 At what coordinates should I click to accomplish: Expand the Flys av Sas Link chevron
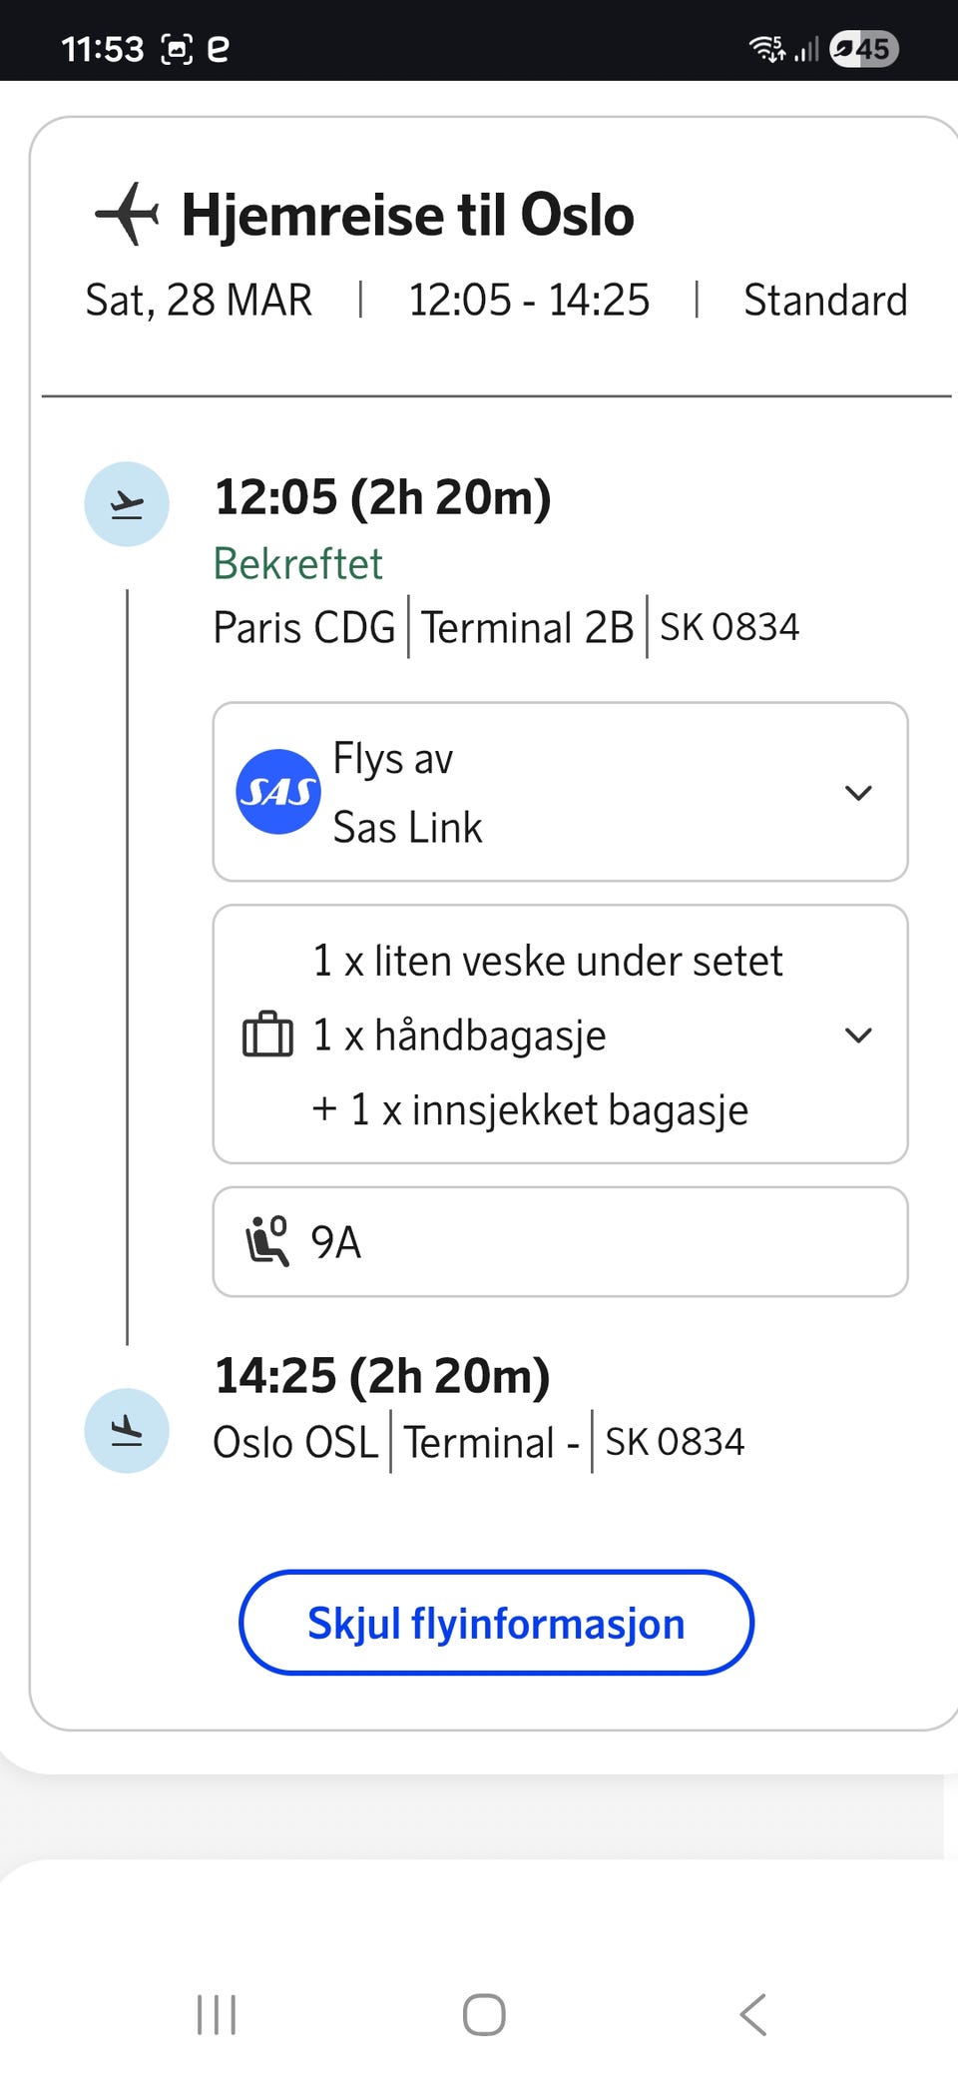pyautogui.click(x=858, y=793)
